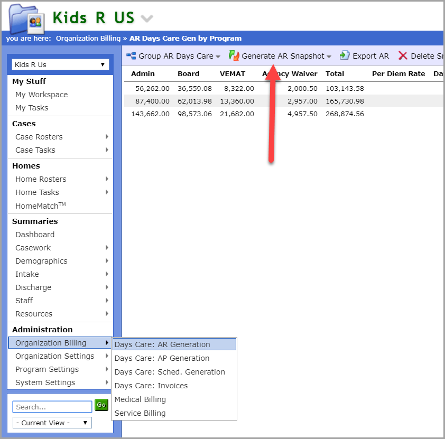Open the Generate AR Snapshot dropdown arrow

click(x=329, y=57)
